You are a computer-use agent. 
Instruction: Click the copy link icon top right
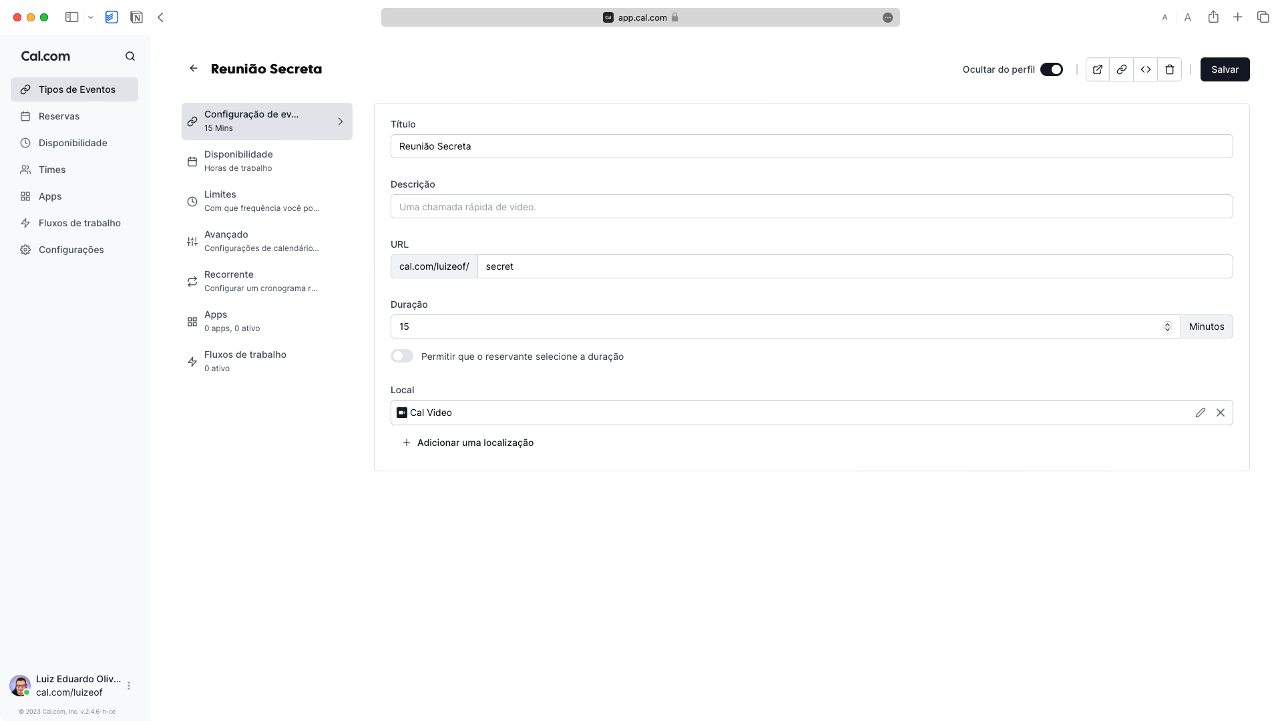pyautogui.click(x=1122, y=69)
